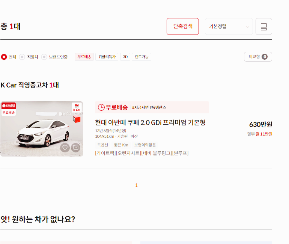Screen dimensions: 289x244
Task: Click the 짧은 Km tag
Action: pos(121,145)
